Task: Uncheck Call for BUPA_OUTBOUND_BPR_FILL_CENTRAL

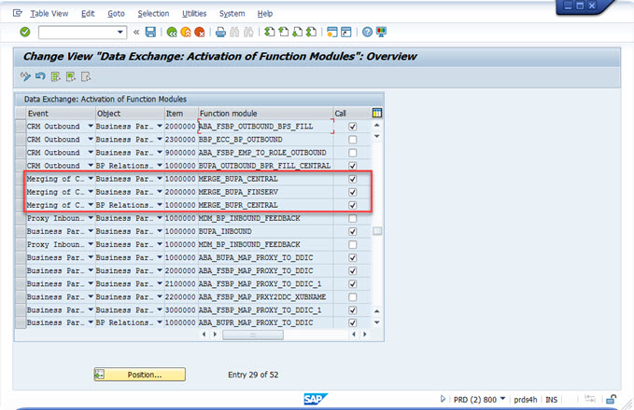Action: 353,166
